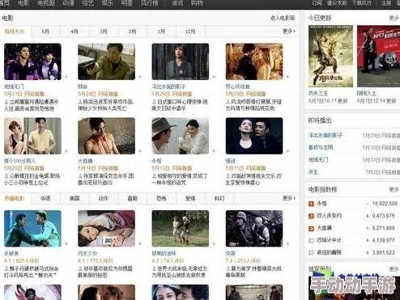400x300 pixels.
Task: Select the 爱情 genre tab
Action: point(190,198)
